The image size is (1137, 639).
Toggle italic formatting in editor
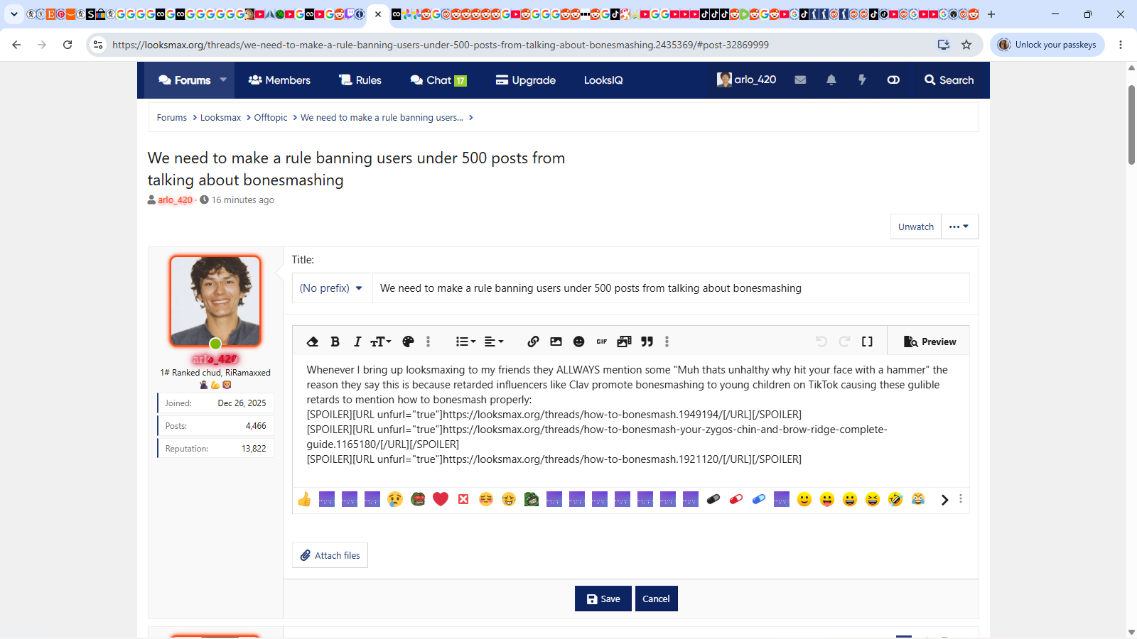coord(357,342)
